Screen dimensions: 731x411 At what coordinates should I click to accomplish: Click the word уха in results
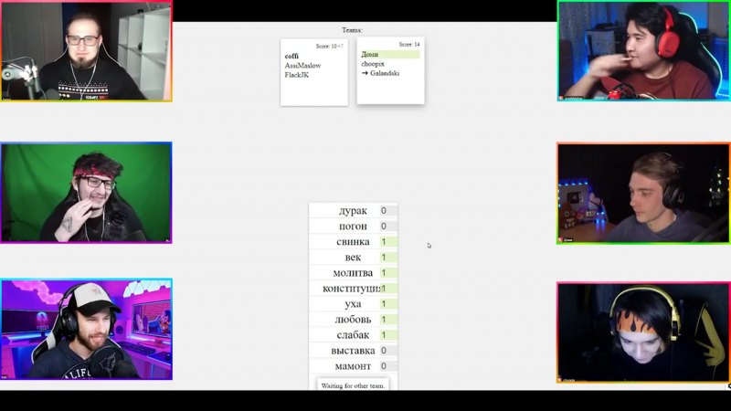(353, 304)
